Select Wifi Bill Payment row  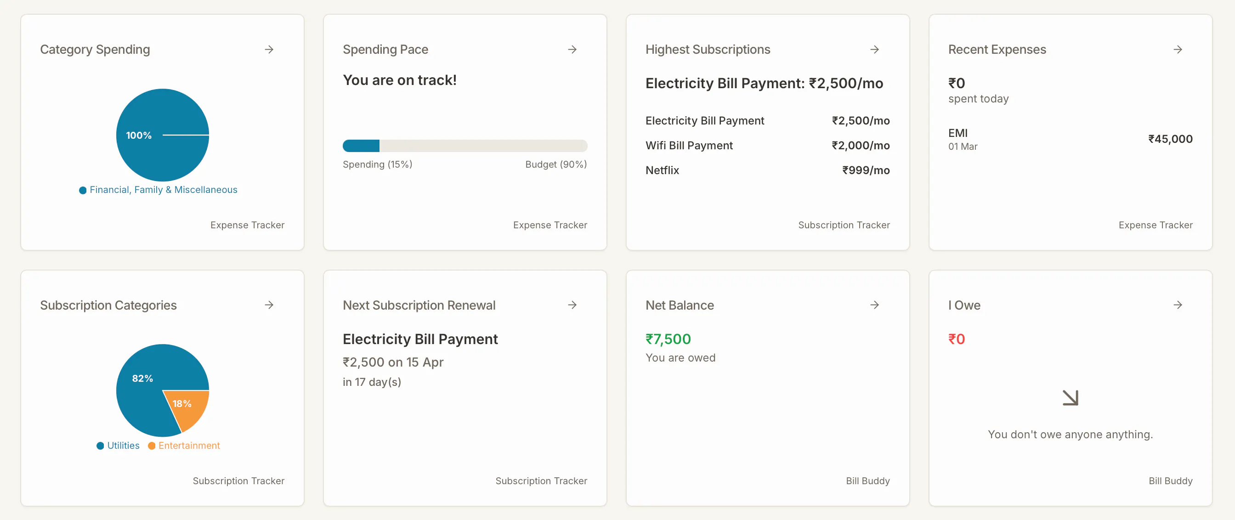(x=767, y=145)
